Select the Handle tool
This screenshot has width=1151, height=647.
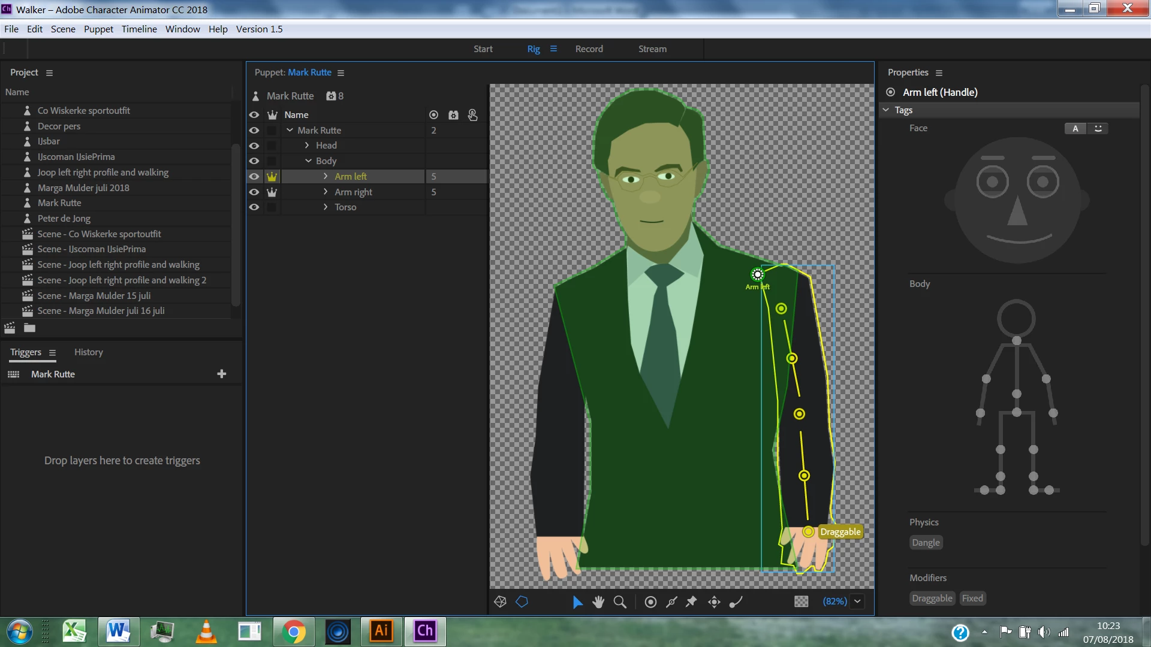650,602
